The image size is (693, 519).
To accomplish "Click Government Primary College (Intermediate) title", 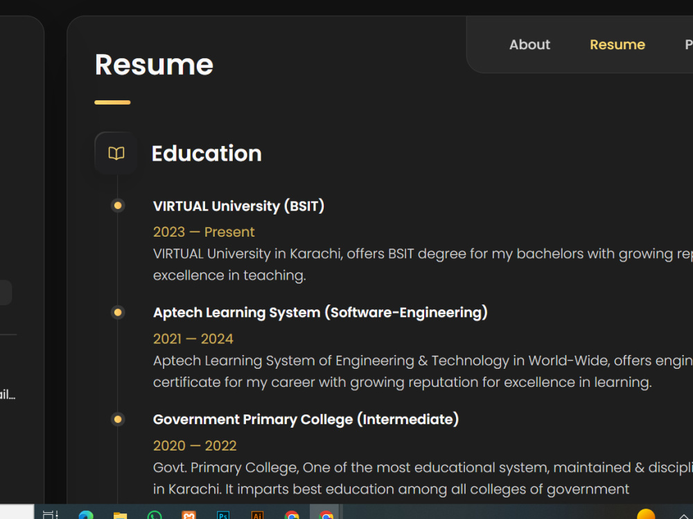I will click(306, 419).
